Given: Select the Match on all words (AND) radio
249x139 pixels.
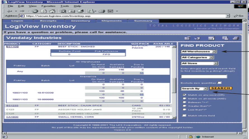Looking at the screenshot, I should tap(184, 98).
